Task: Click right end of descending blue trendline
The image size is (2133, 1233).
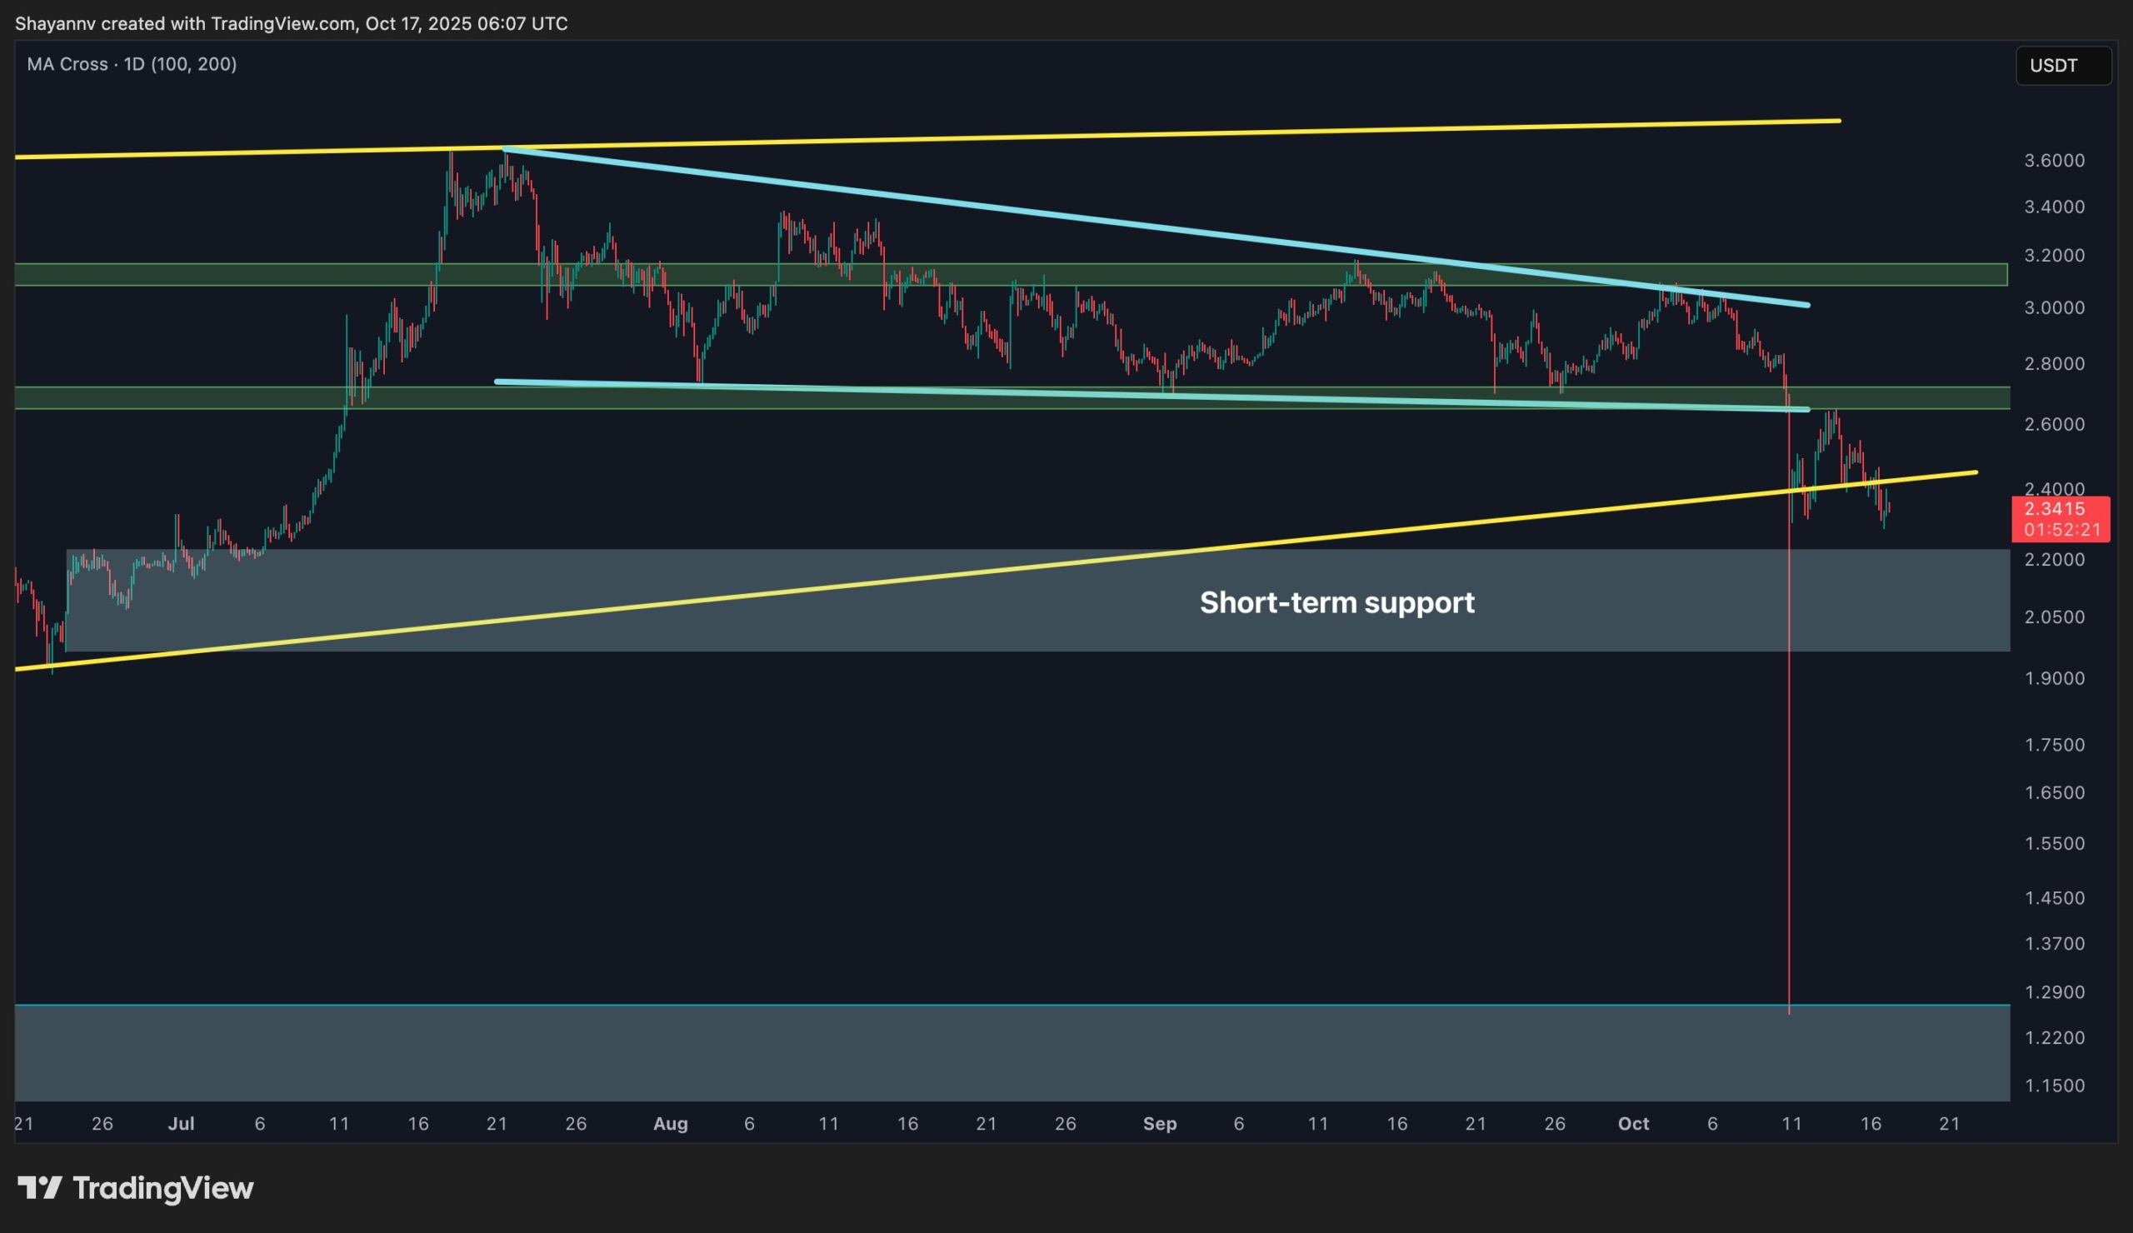Action: pyautogui.click(x=1806, y=305)
